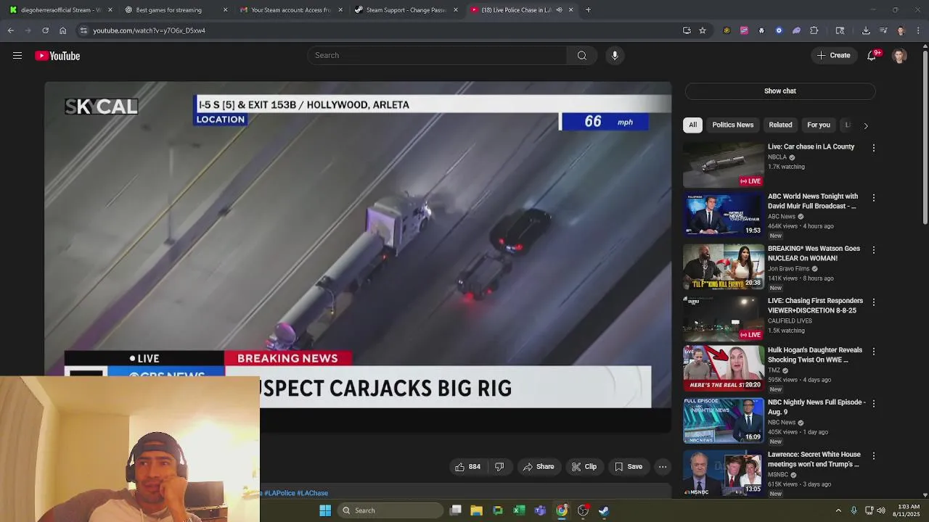Like the video with thumbs up
The height and width of the screenshot is (522, 929).
point(467,467)
